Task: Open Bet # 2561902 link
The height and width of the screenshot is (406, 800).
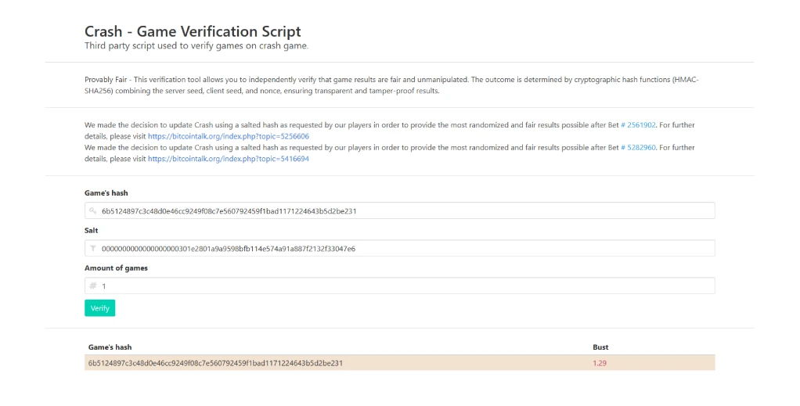Action: click(x=638, y=125)
